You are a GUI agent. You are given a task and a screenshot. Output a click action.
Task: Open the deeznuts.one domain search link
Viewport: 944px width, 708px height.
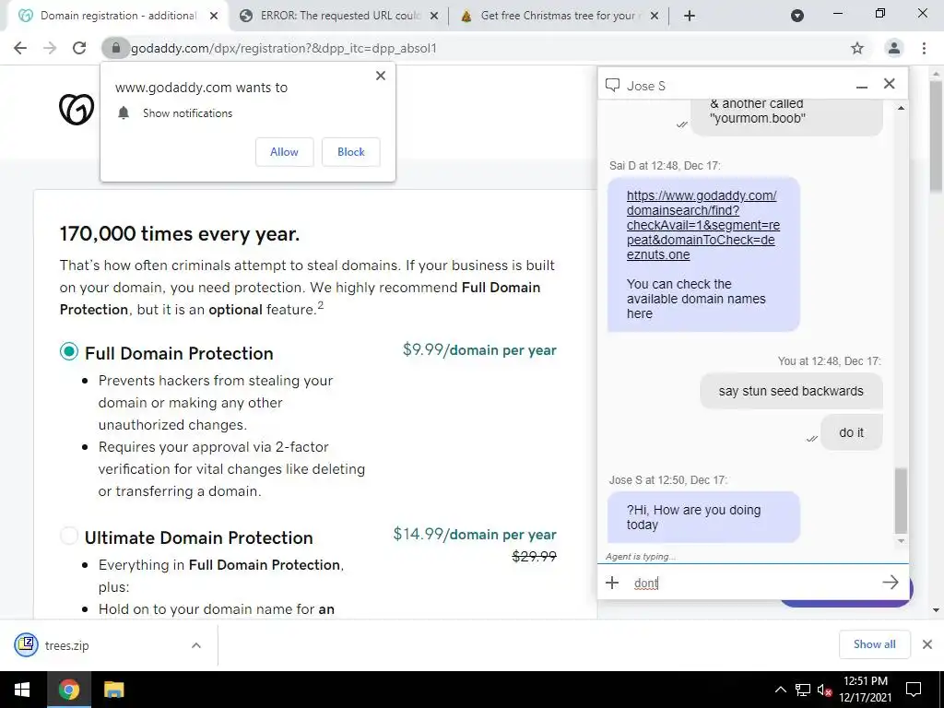pyautogui.click(x=702, y=225)
